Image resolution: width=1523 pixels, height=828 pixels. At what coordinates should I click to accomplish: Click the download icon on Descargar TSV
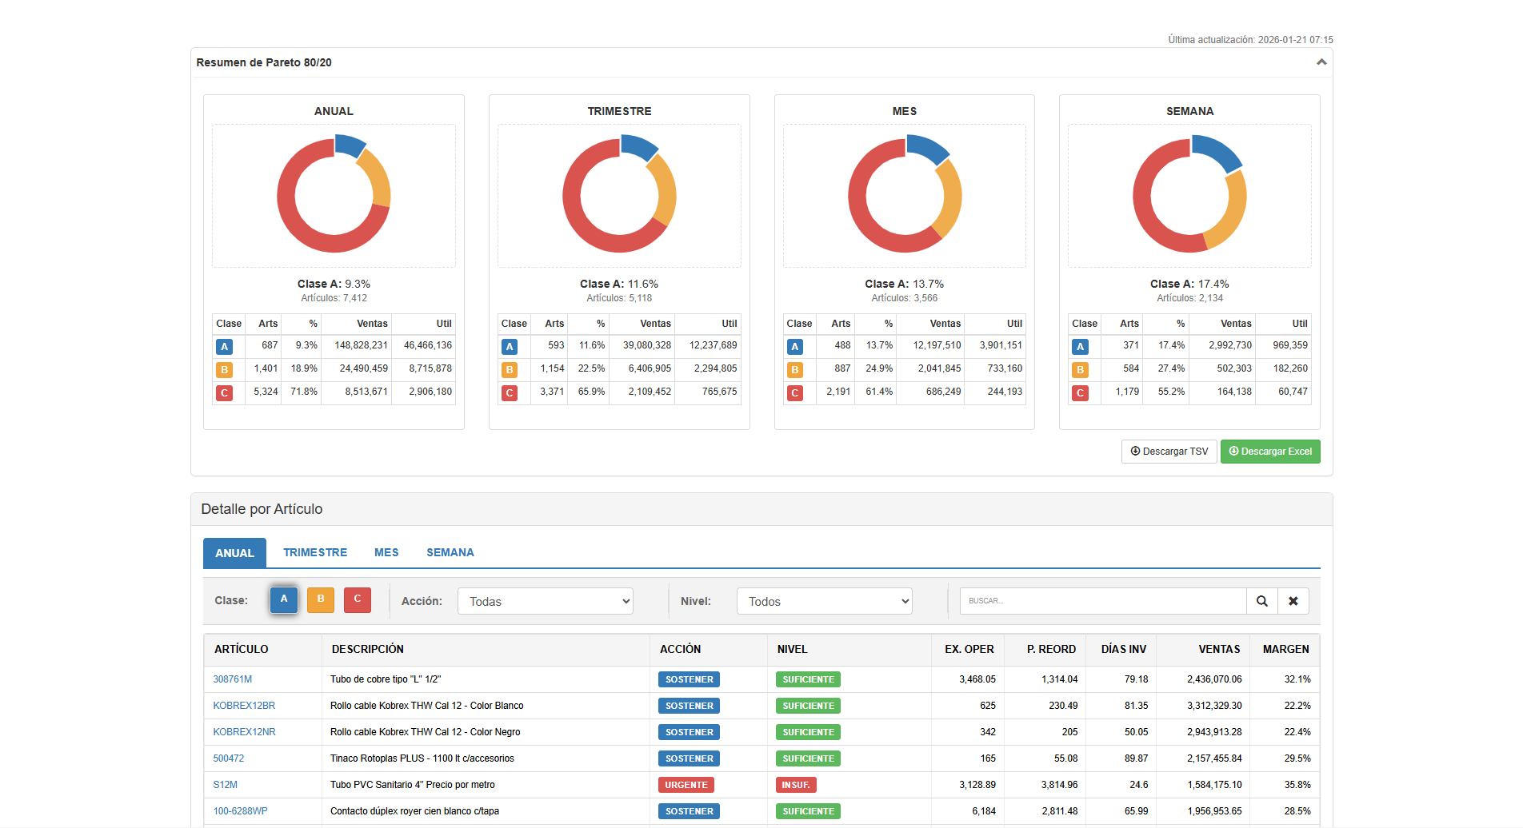pyautogui.click(x=1136, y=452)
